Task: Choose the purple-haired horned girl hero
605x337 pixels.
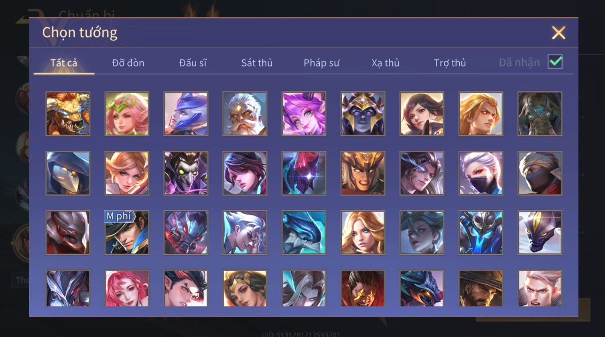Action: coord(304,114)
